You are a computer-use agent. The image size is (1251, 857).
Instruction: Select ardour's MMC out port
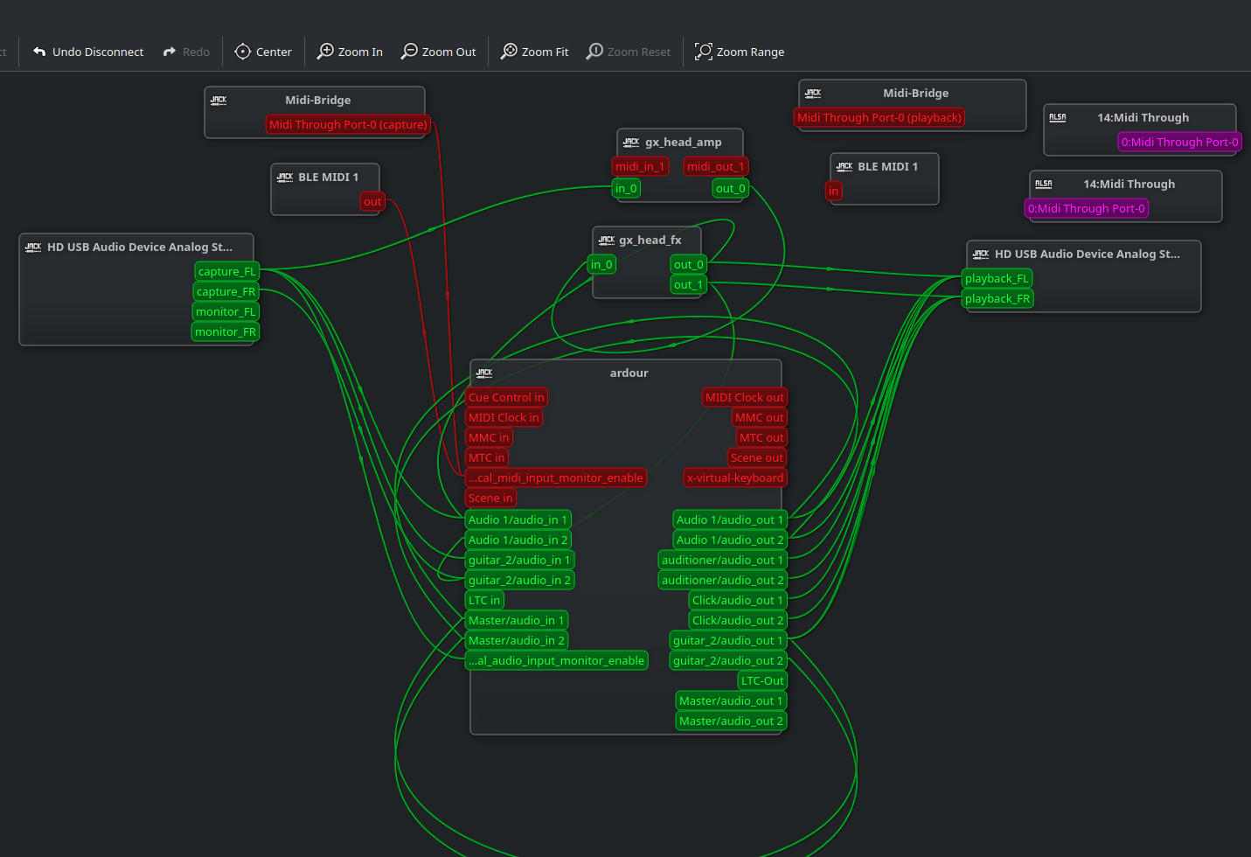[x=760, y=417]
